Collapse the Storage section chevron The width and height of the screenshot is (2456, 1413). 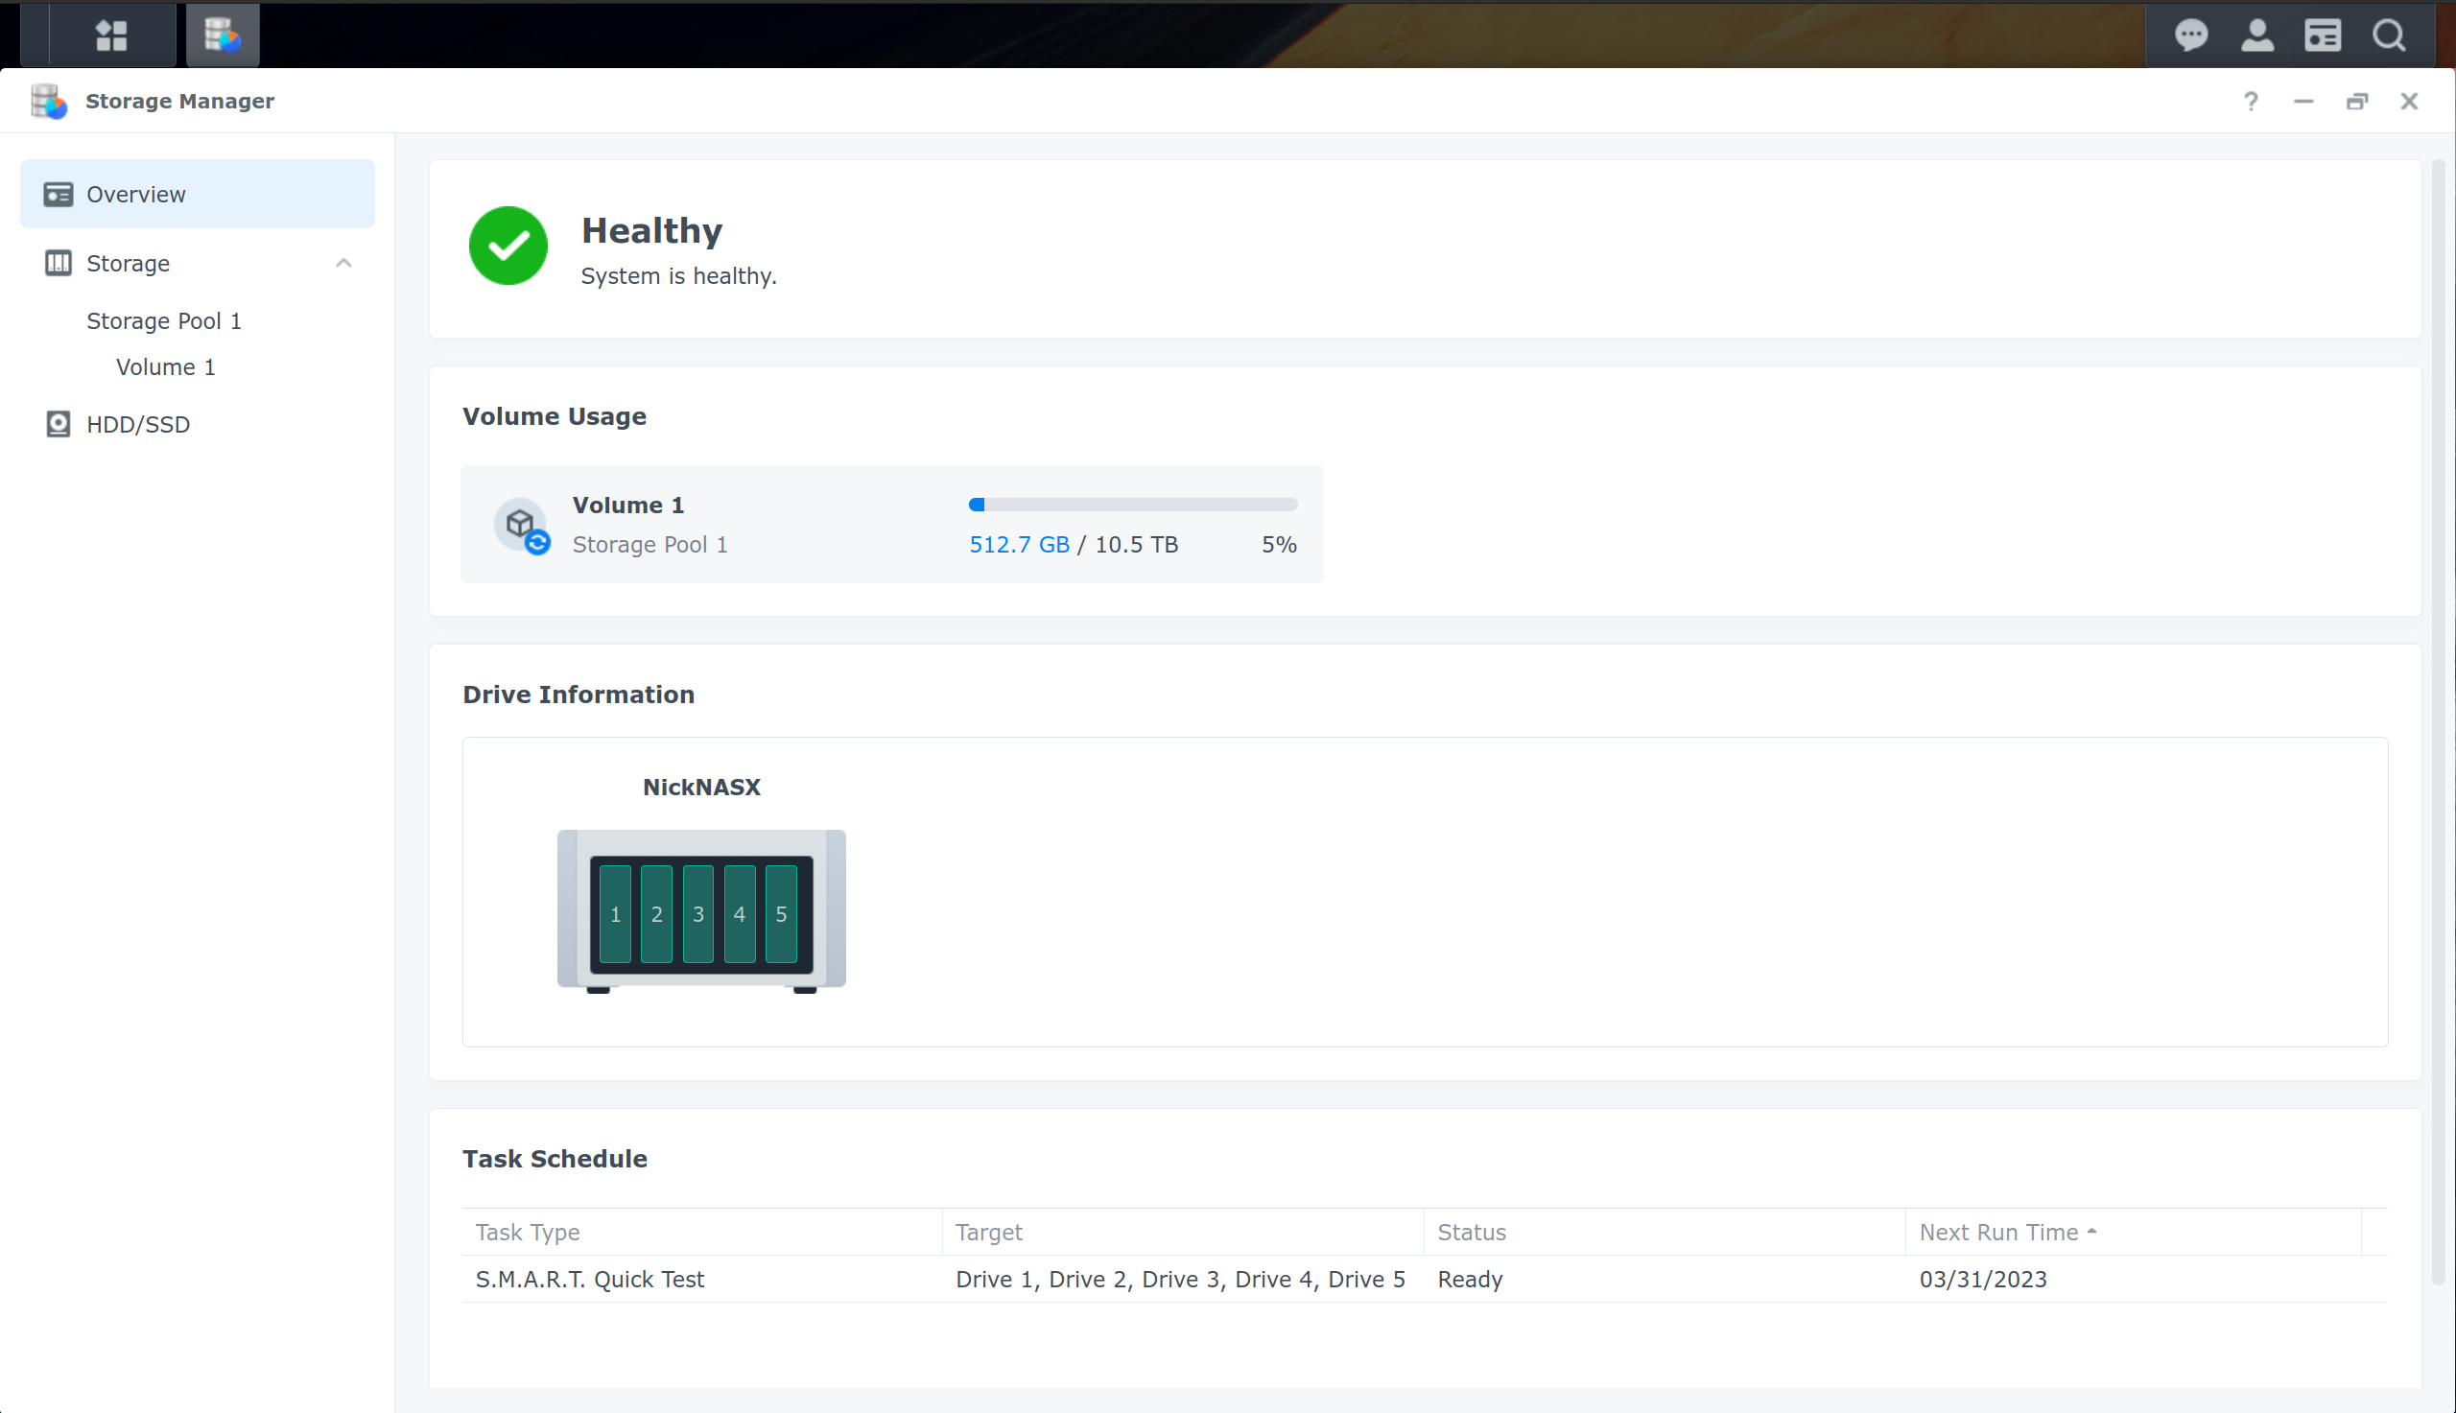click(343, 263)
